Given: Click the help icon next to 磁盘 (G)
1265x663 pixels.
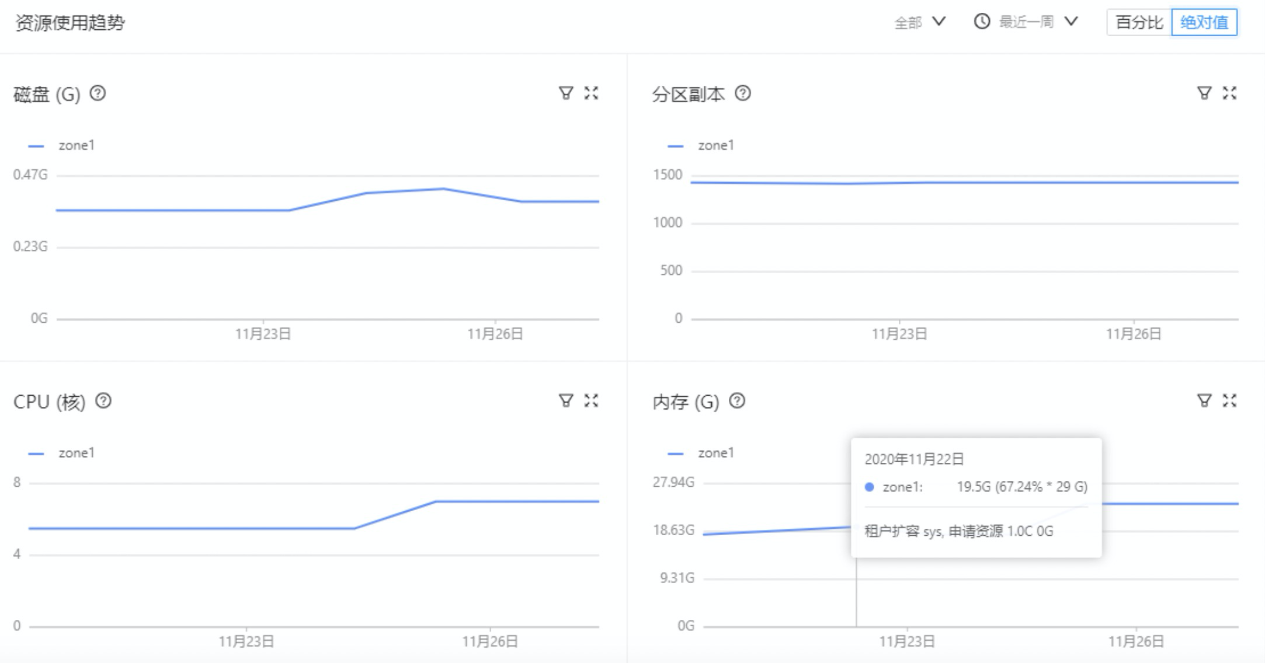Looking at the screenshot, I should [x=98, y=93].
